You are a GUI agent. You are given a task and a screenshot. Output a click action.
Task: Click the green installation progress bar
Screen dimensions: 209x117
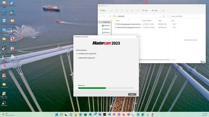pyautogui.click(x=106, y=88)
